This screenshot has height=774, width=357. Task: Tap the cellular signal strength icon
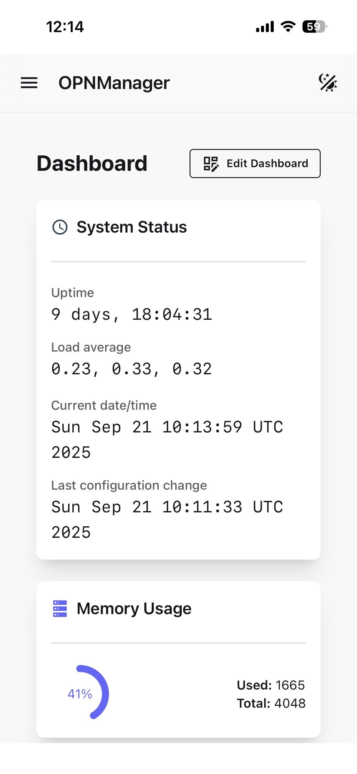pos(265,27)
